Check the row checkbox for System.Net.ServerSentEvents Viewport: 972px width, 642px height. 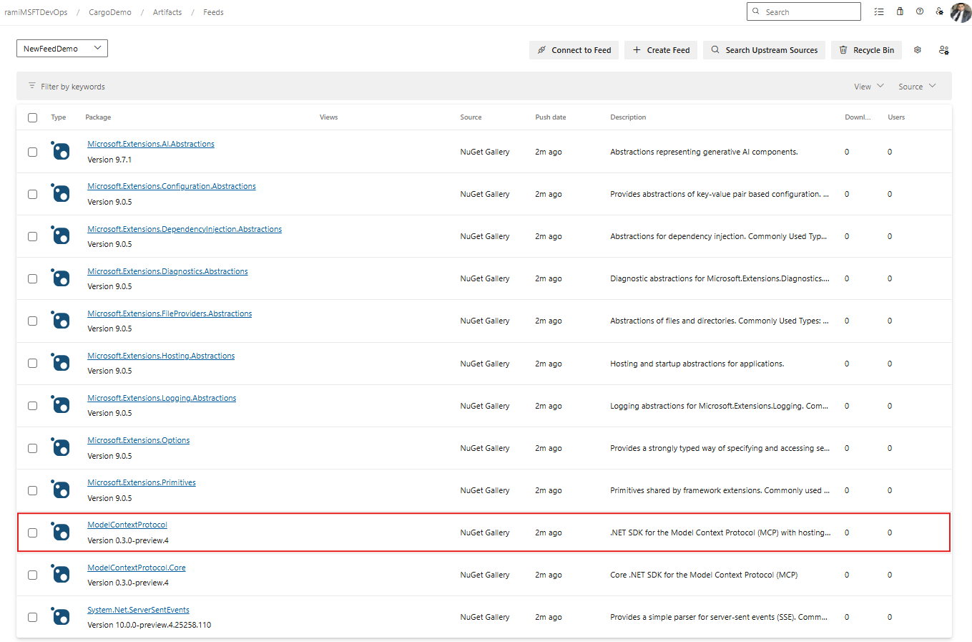pos(32,616)
